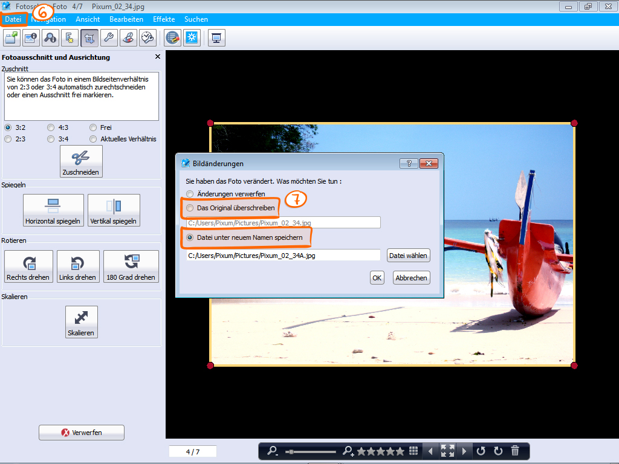
Task: Click the slideshow presentation icon in toolbar
Action: [x=216, y=38]
